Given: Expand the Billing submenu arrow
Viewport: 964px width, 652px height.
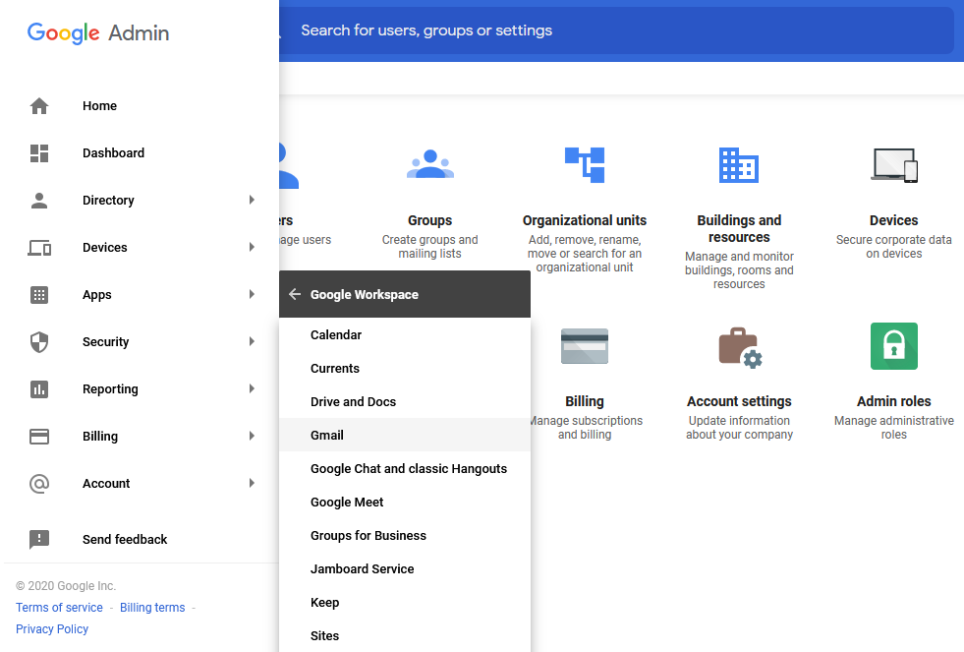Looking at the screenshot, I should 252,436.
